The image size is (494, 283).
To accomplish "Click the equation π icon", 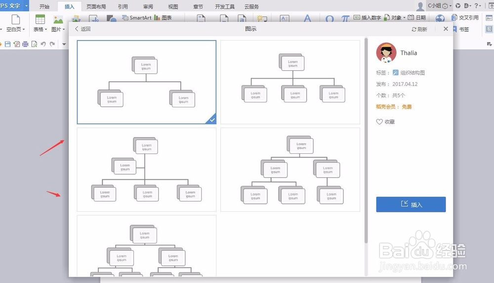I will (345, 19).
